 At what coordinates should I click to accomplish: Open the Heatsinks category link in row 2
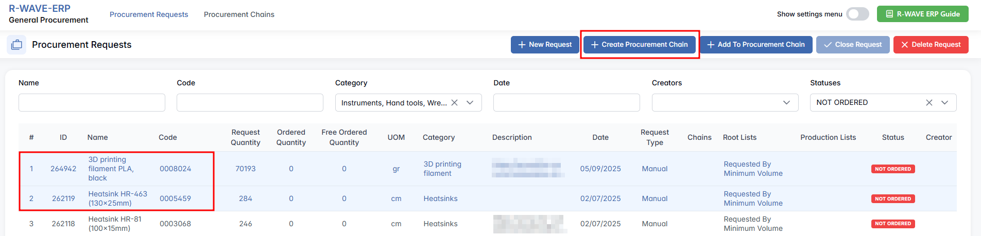pos(440,198)
